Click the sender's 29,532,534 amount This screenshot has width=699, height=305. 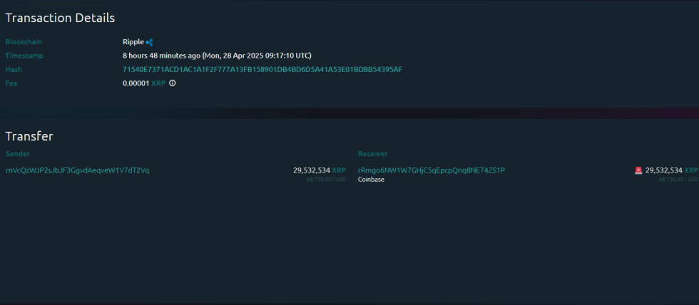point(311,170)
